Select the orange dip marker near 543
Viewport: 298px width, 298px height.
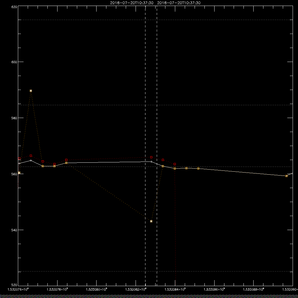point(151,221)
